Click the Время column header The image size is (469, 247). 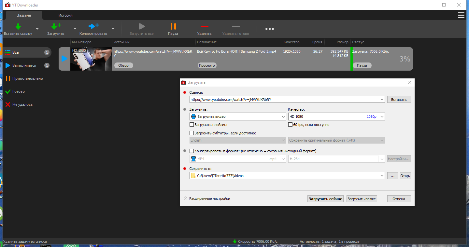pos(317,42)
